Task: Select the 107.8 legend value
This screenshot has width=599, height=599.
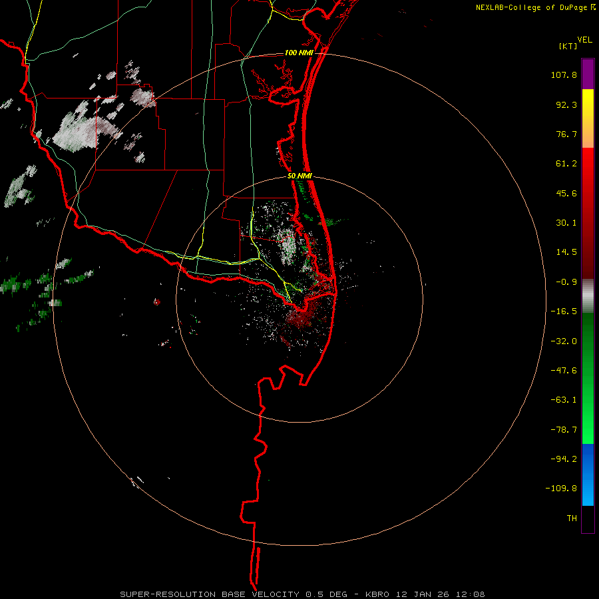Action: 564,75
